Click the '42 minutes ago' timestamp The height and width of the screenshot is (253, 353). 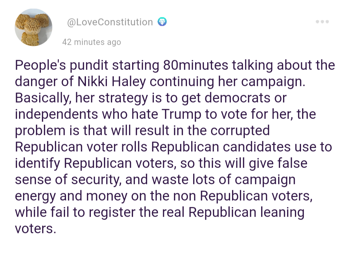pyautogui.click(x=92, y=42)
